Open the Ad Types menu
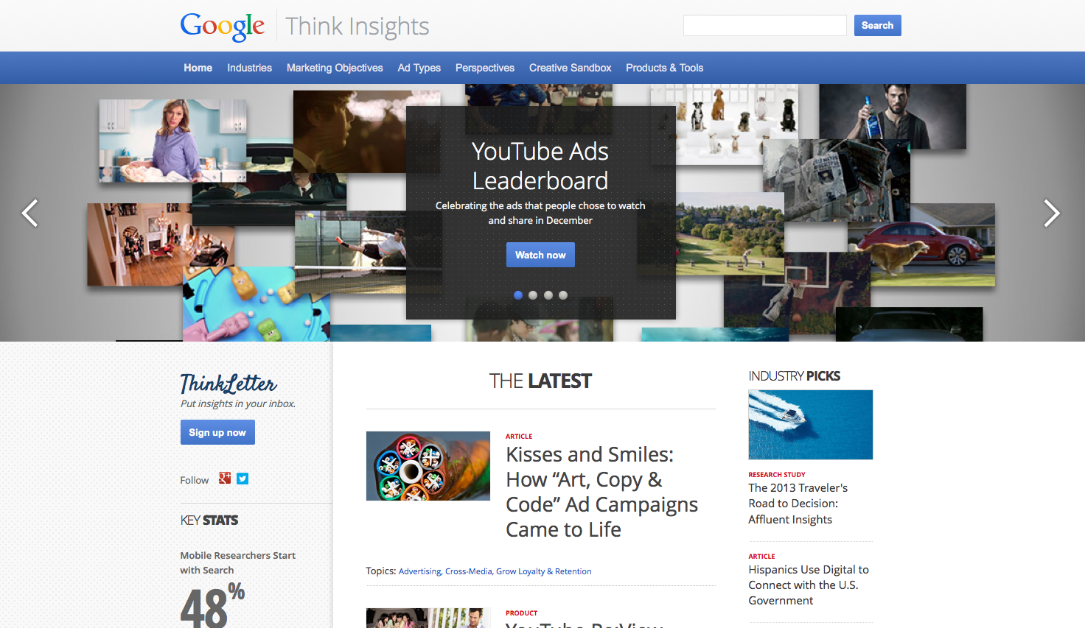The image size is (1085, 628). click(419, 68)
